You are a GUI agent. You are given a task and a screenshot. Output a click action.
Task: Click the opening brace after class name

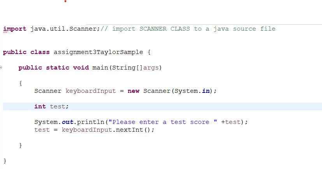point(149,52)
